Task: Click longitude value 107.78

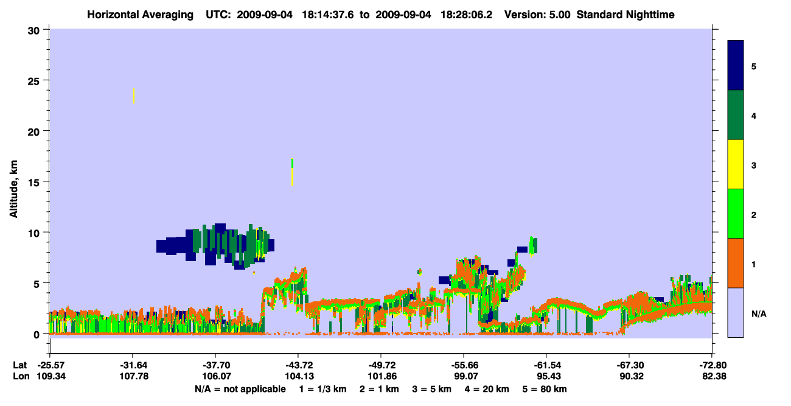Action: coord(133,377)
